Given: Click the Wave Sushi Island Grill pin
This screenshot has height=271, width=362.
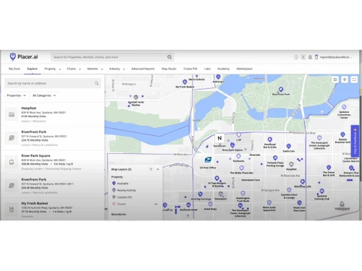Looking at the screenshot, I should pyautogui.click(x=269, y=202).
